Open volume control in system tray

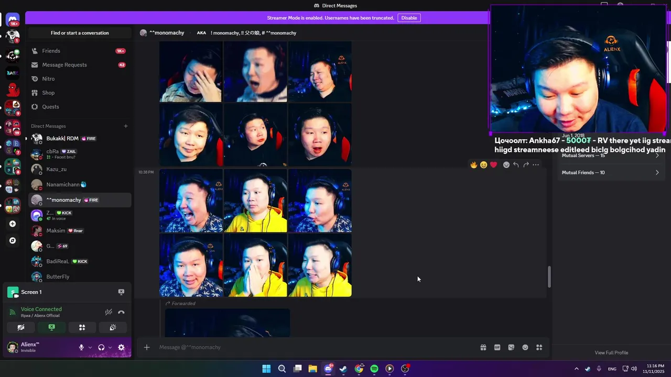634,369
